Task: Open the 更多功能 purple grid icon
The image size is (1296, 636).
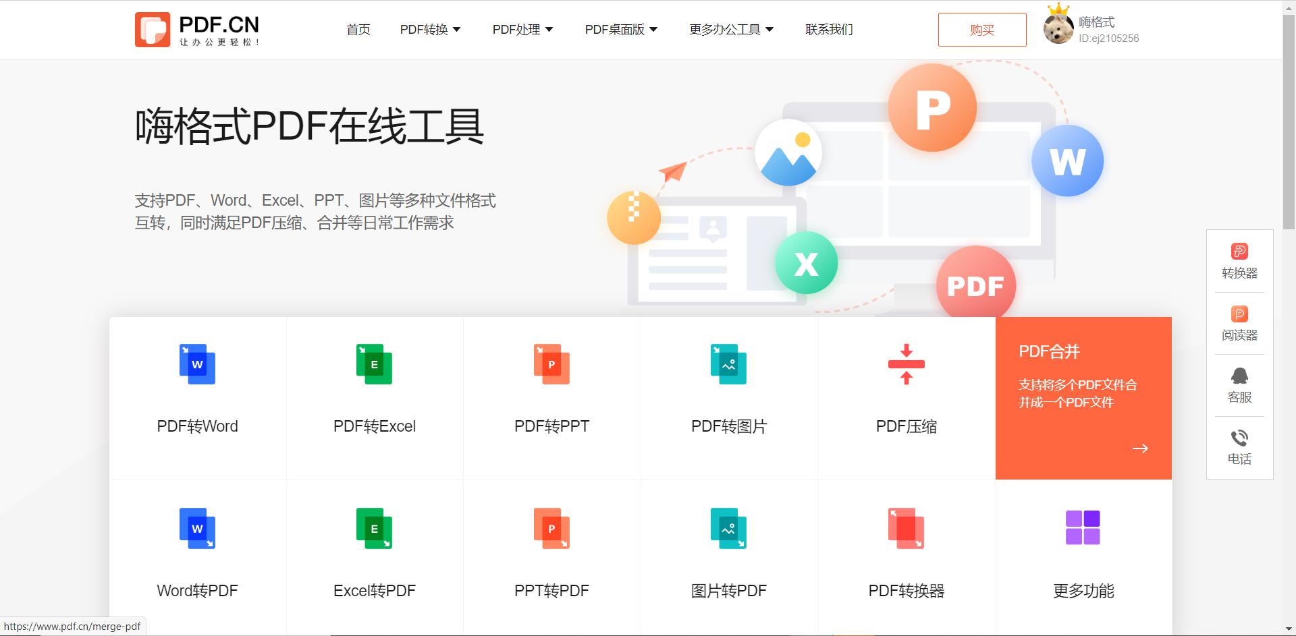Action: tap(1083, 527)
